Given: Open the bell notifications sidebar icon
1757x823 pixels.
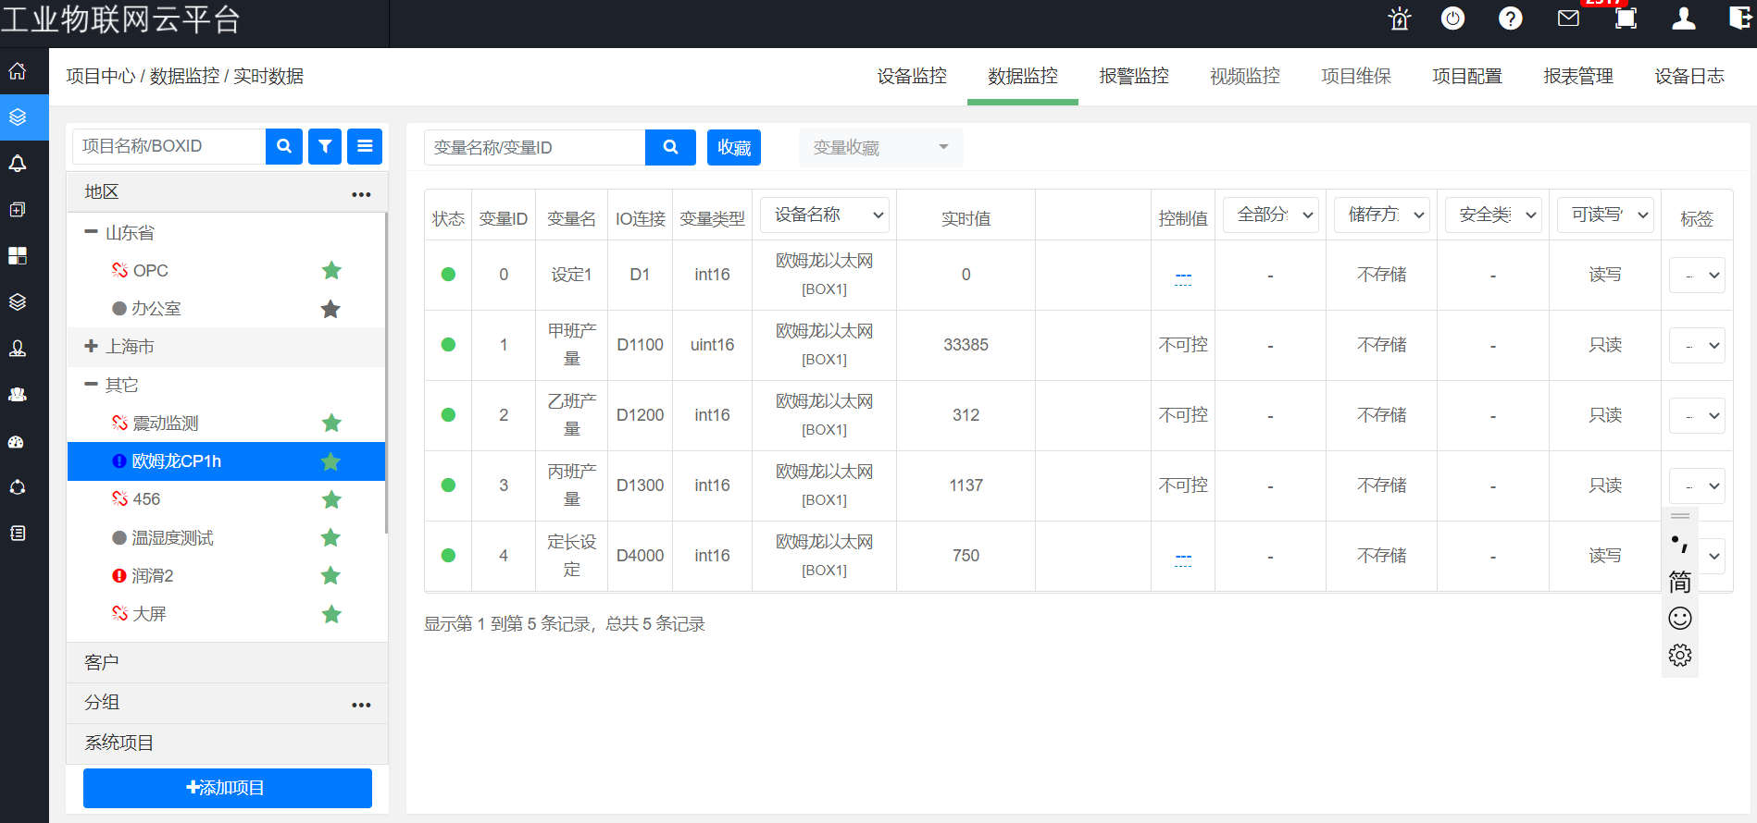Looking at the screenshot, I should [18, 164].
